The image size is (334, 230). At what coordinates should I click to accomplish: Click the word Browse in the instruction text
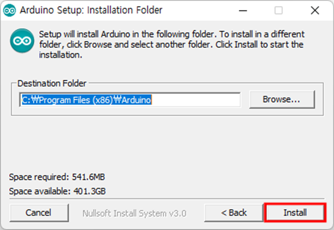98,45
